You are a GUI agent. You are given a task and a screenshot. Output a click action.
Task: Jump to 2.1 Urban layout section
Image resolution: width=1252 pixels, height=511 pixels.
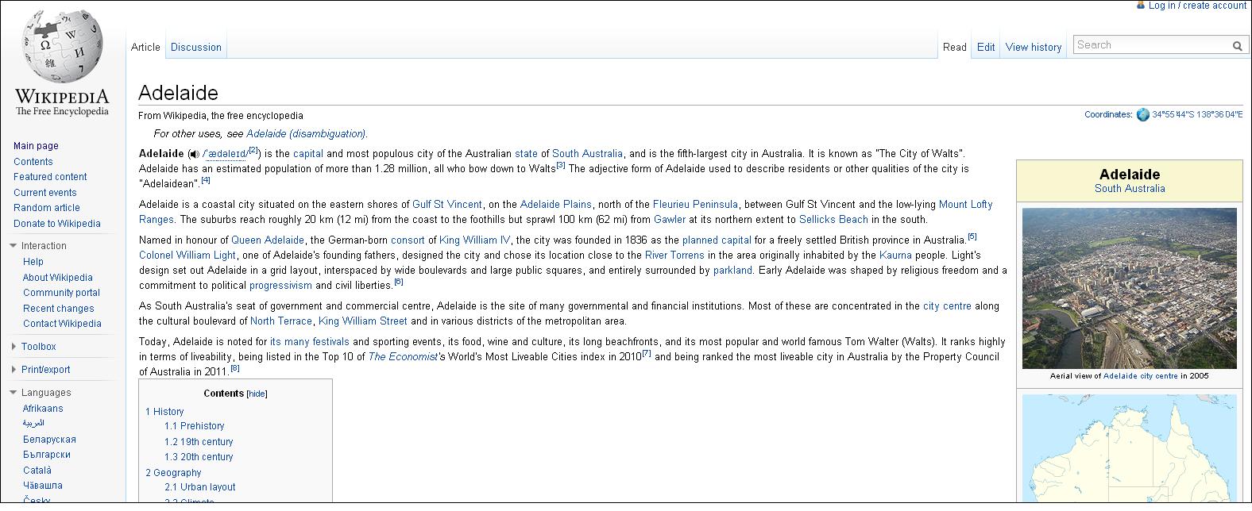[200, 487]
